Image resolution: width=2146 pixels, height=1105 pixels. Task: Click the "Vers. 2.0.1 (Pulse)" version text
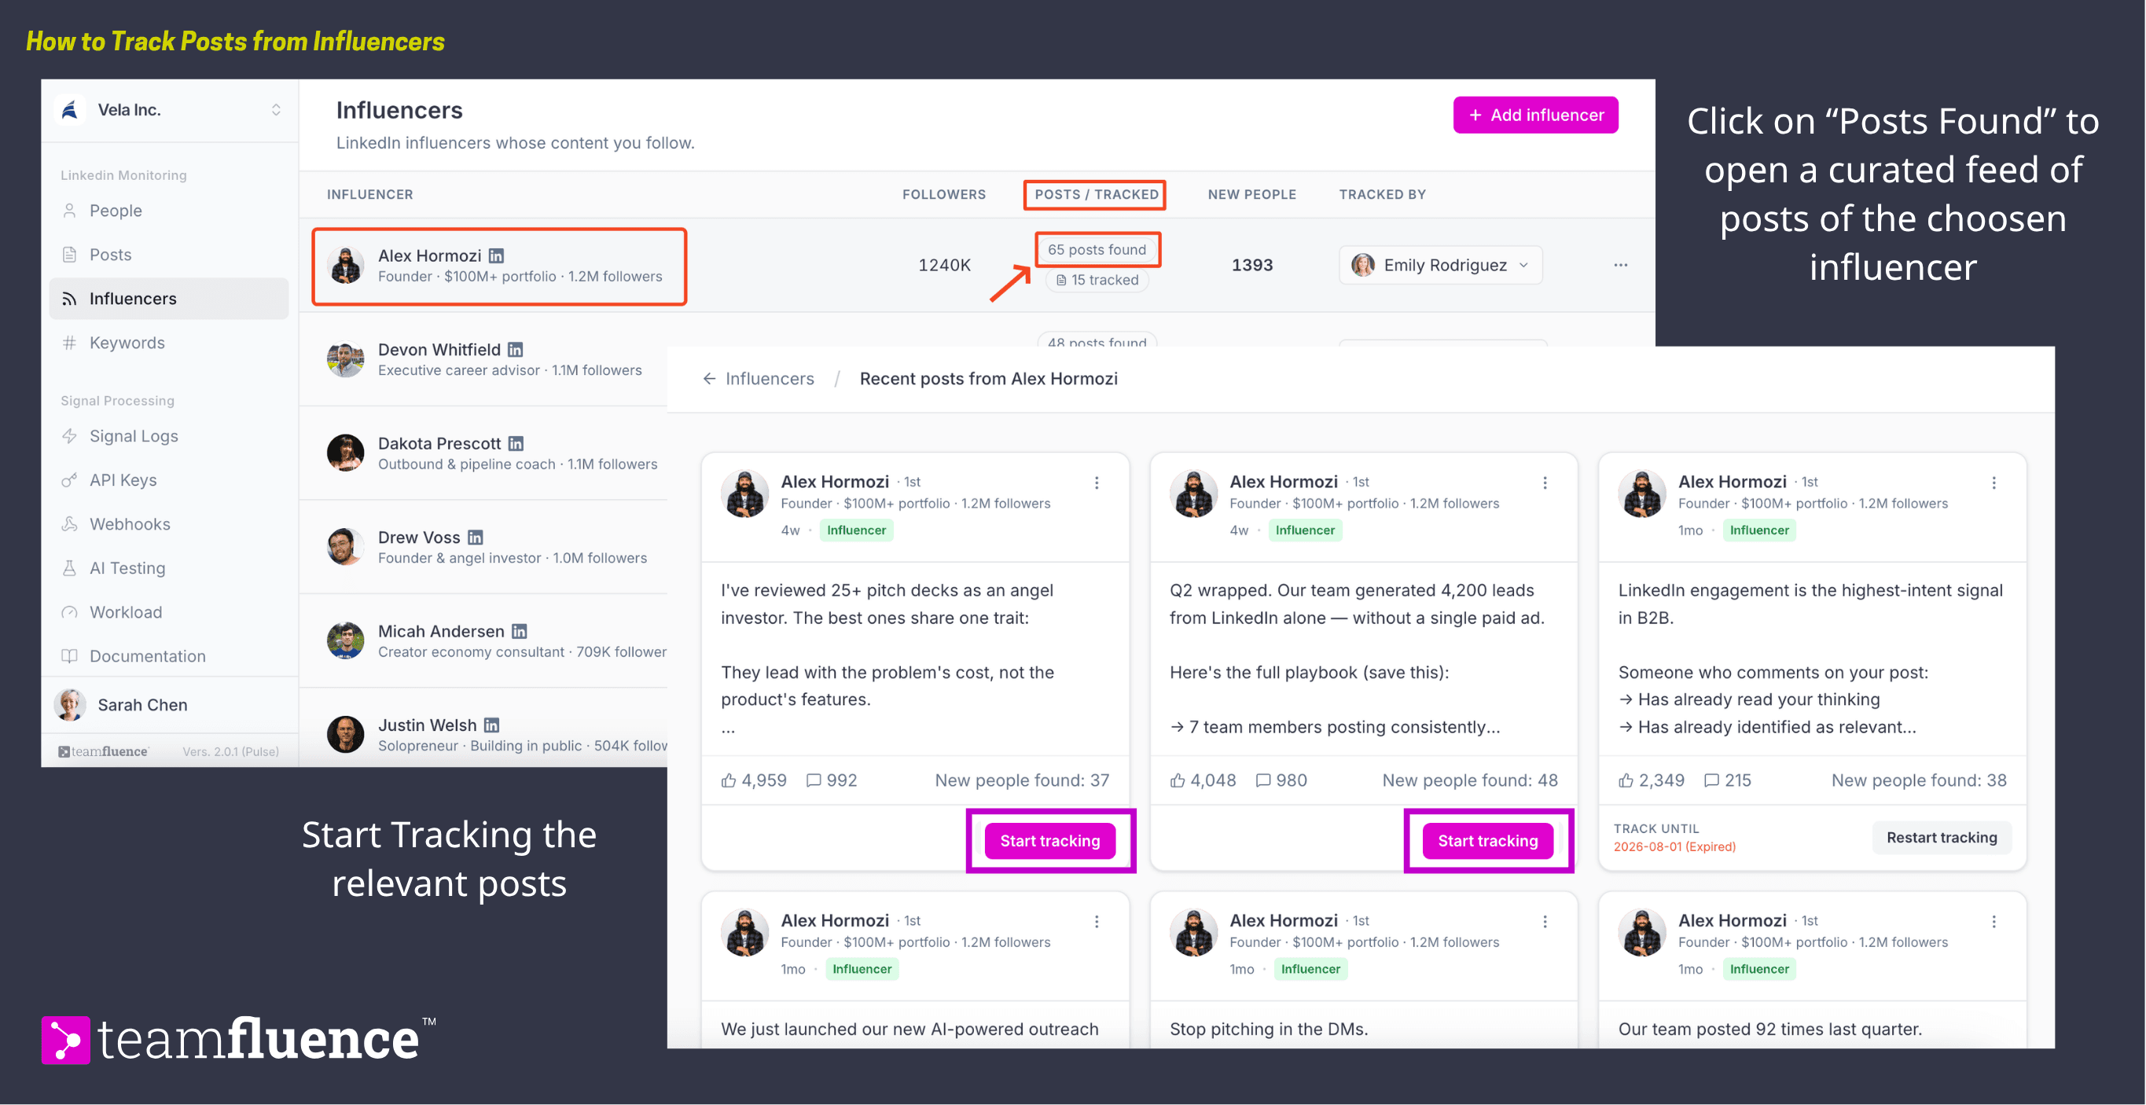[x=231, y=752]
